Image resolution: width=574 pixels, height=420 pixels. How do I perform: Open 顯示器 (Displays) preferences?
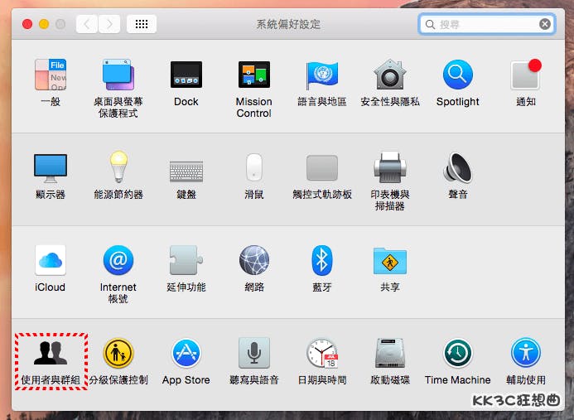[51, 168]
